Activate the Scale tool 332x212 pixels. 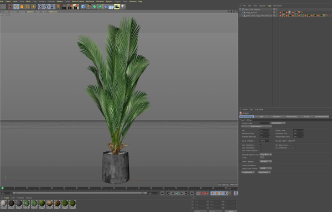click(x=22, y=7)
